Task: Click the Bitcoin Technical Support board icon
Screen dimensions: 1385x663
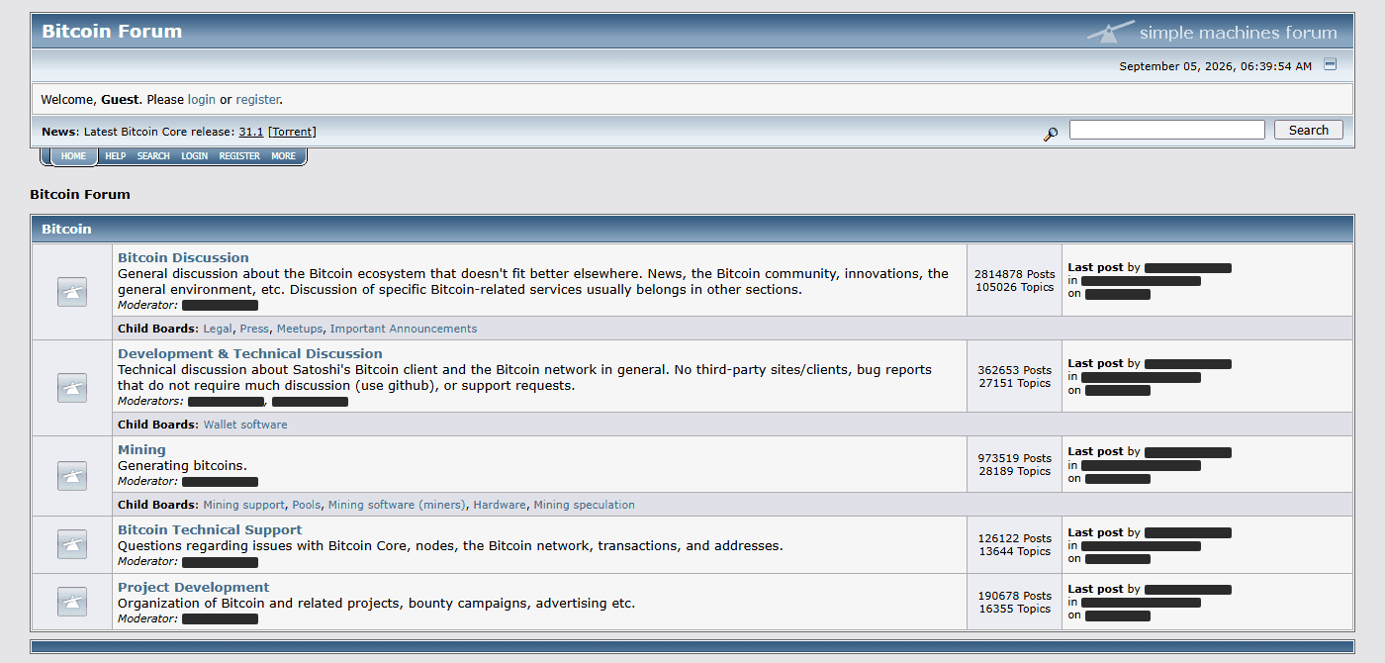Action: [72, 544]
